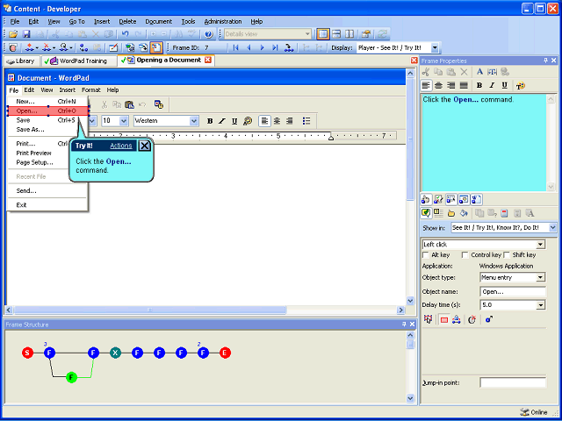Check the Shift key checkbox
Screen dimensions: 562x421
507,255
